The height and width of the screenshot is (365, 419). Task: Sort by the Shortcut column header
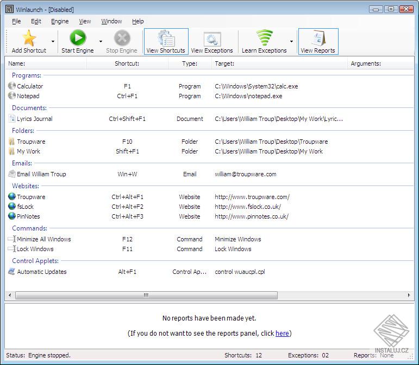pyautogui.click(x=127, y=63)
